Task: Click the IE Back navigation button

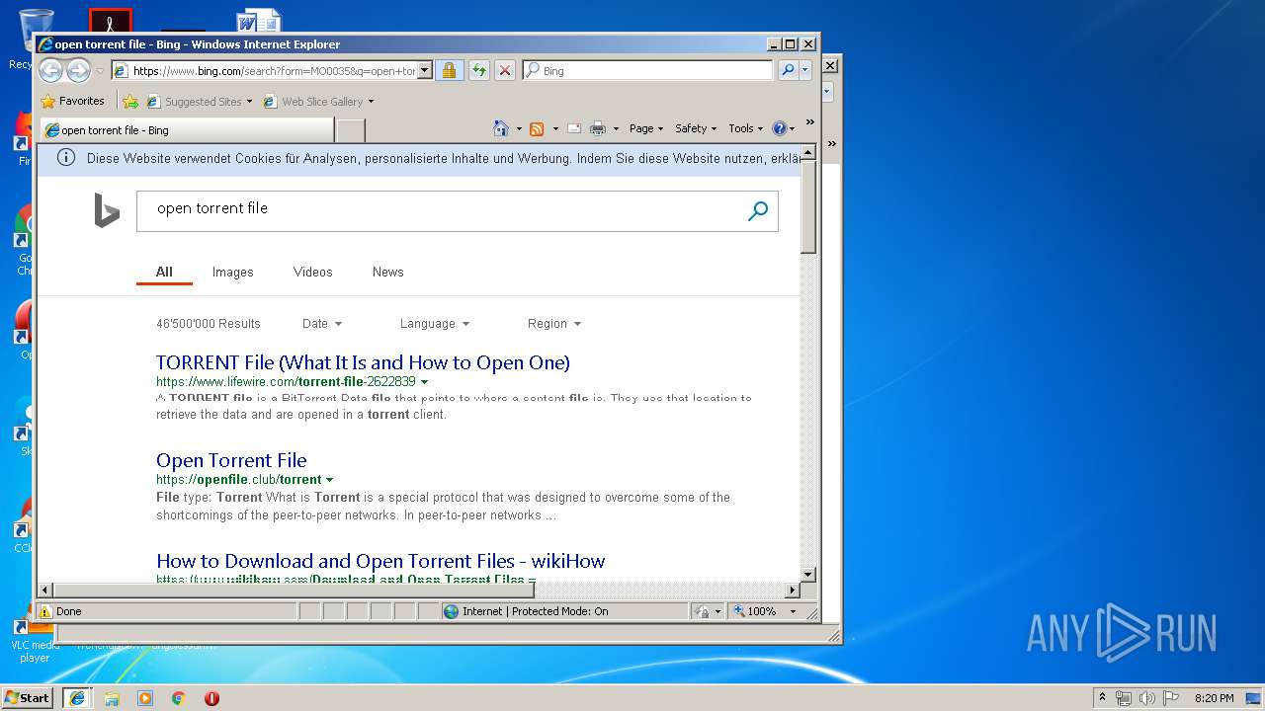Action: 50,70
